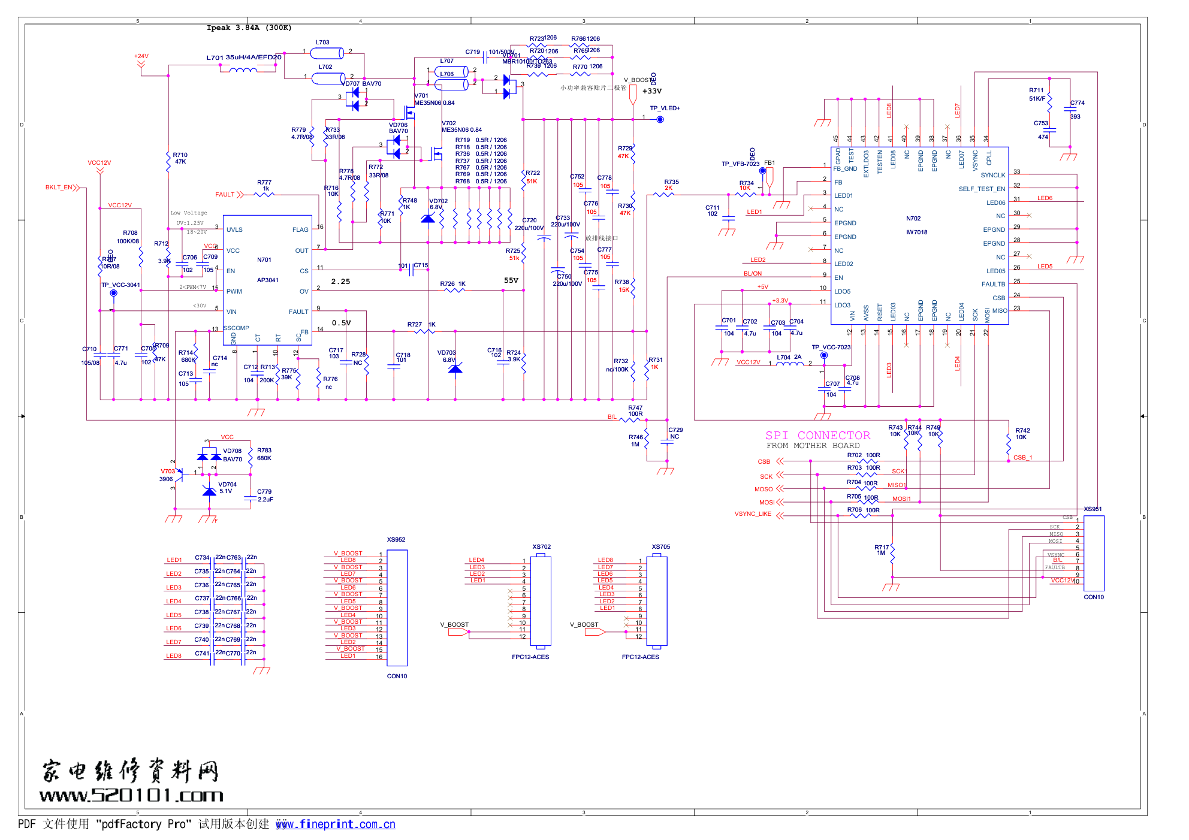Click the TP_VFB-7023 test point circle
1189x840 pixels.
tap(762, 171)
